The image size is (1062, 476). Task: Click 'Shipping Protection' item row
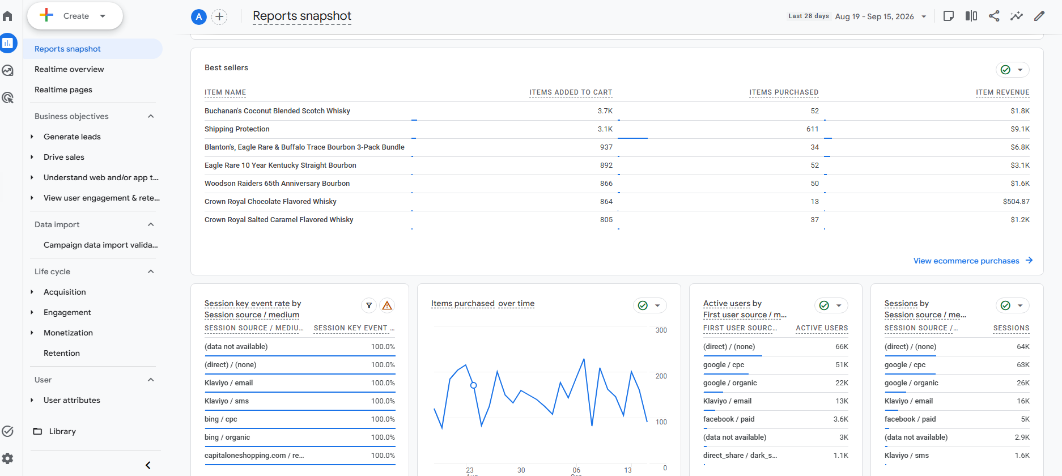617,129
